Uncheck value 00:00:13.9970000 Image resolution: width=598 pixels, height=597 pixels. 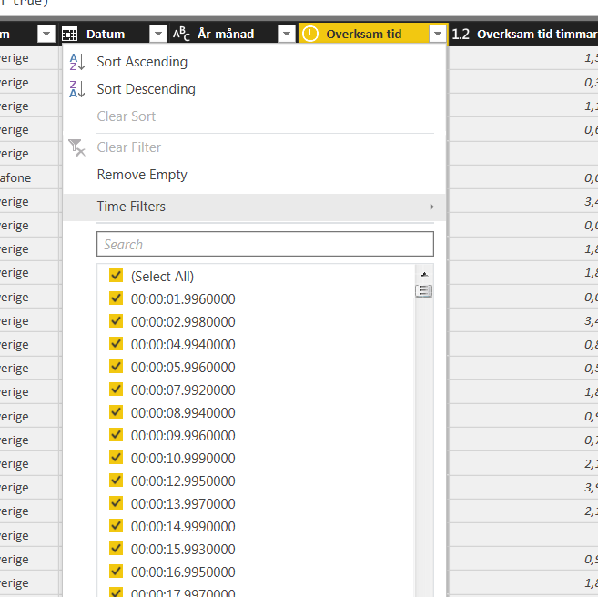coord(116,503)
